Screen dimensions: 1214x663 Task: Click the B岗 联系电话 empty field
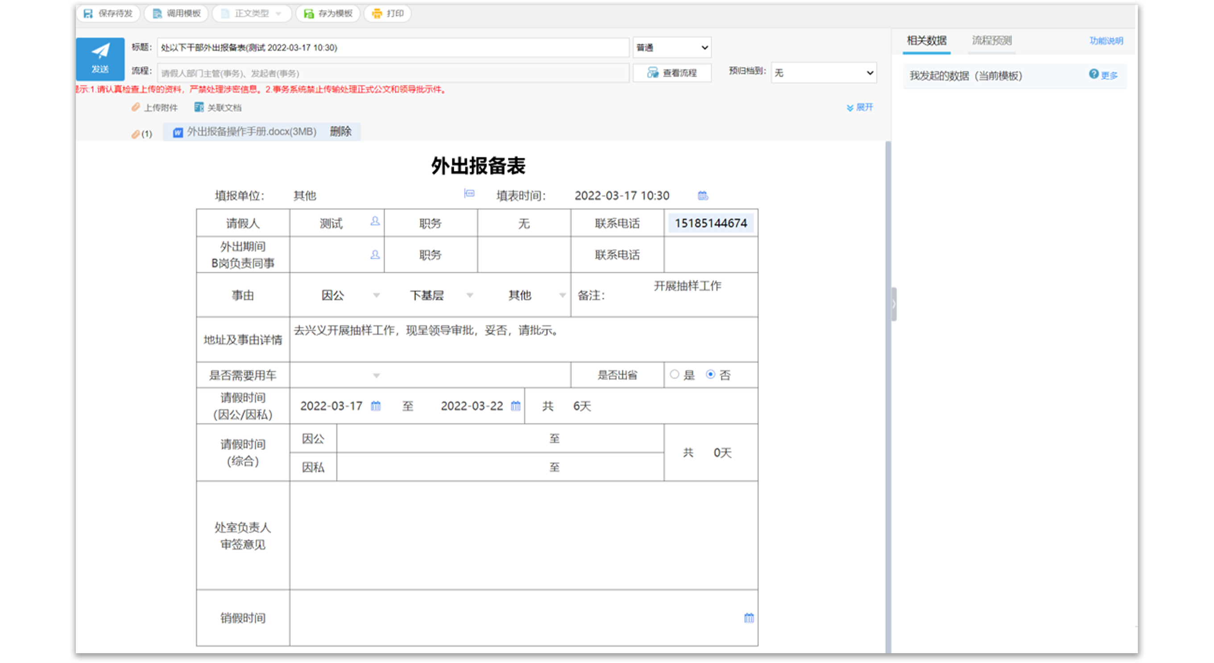[711, 255]
